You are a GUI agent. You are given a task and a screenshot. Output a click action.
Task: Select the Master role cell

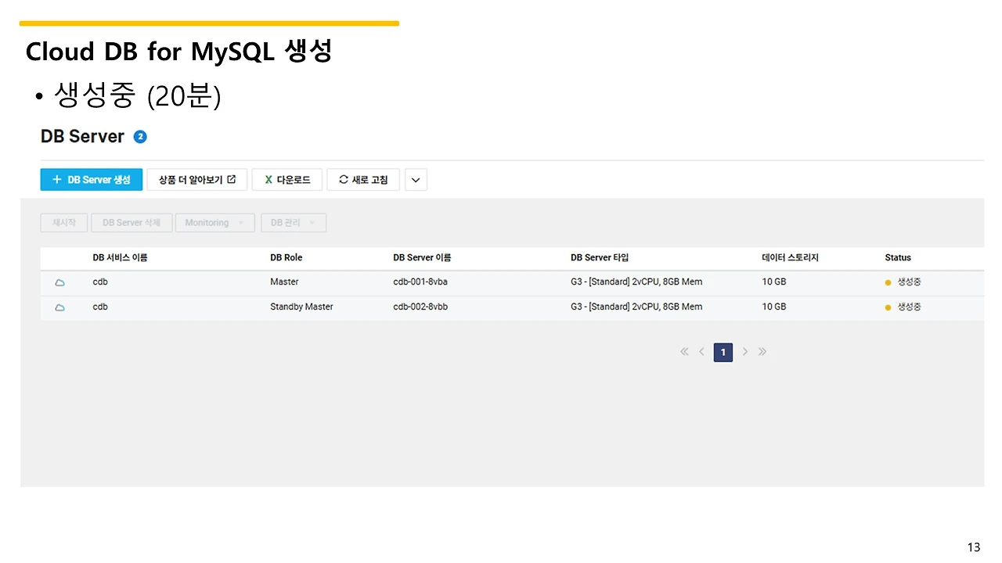pos(284,282)
